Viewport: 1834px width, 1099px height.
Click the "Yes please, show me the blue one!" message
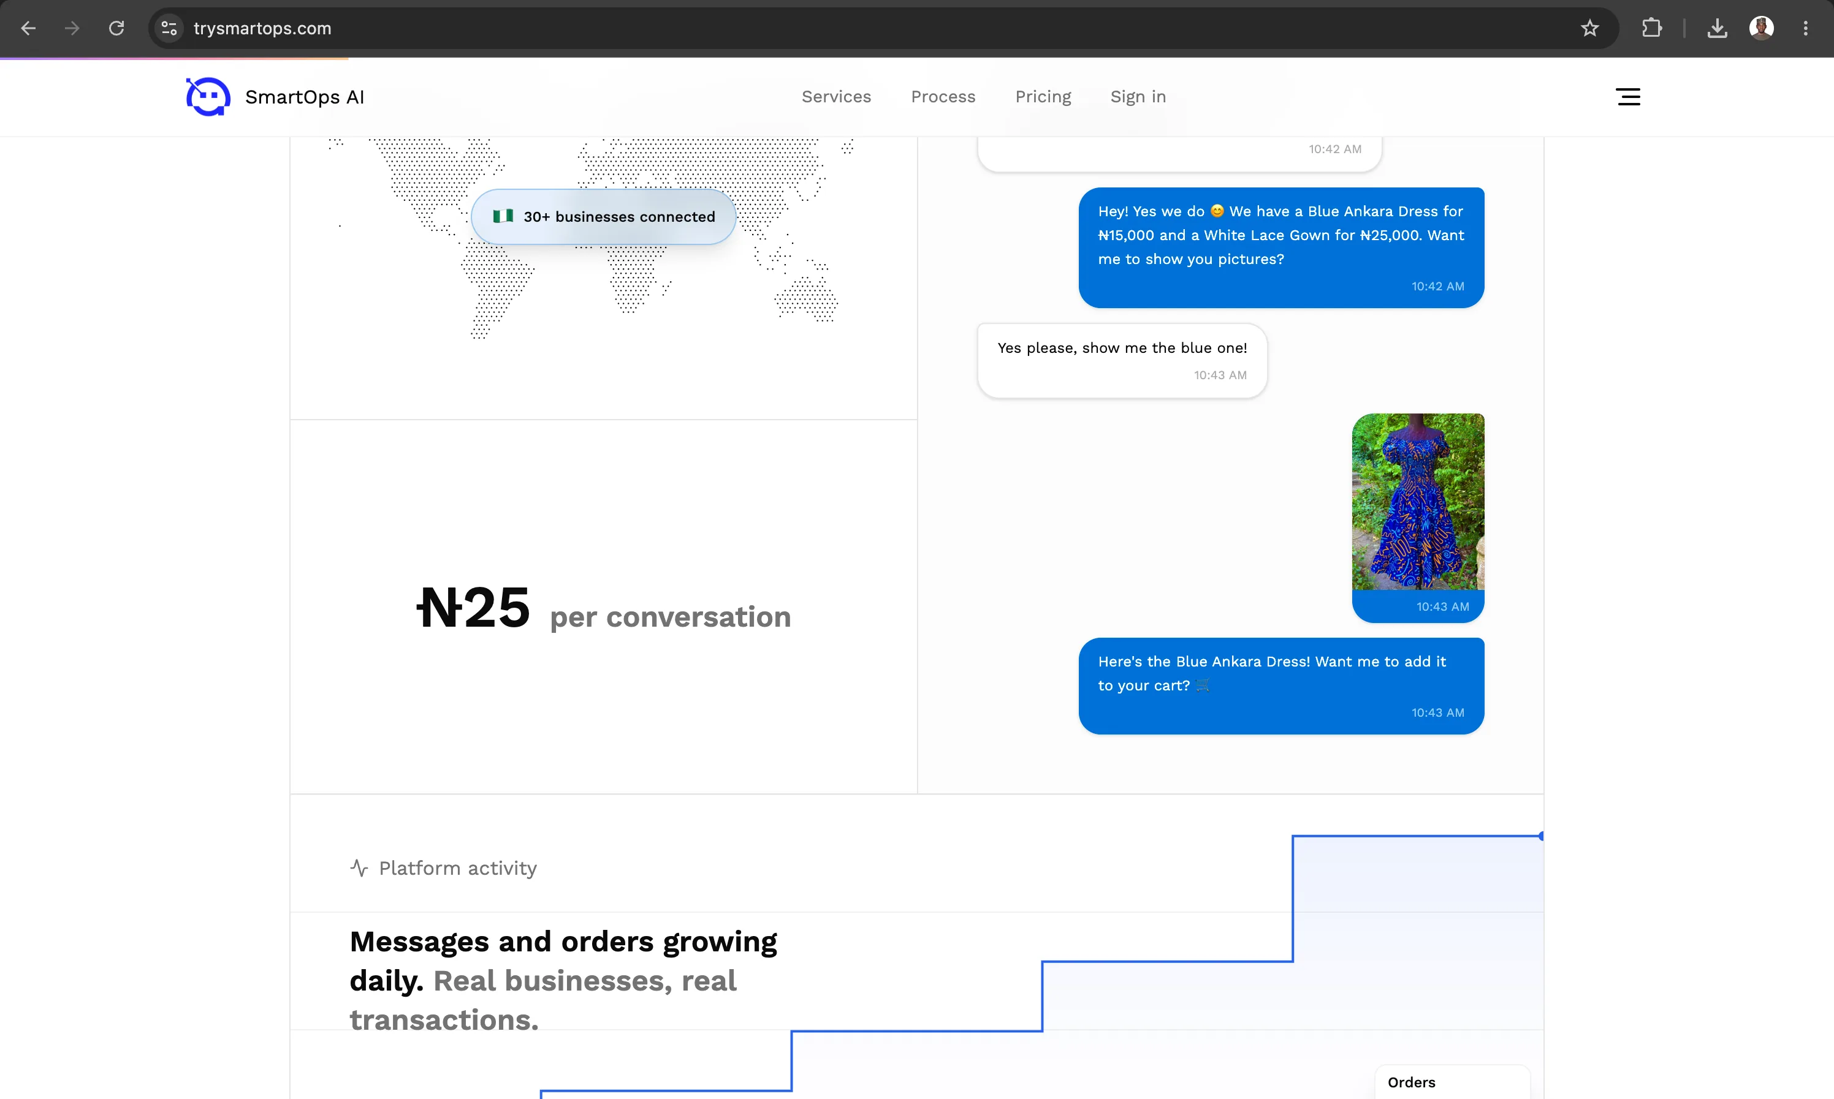coord(1122,361)
